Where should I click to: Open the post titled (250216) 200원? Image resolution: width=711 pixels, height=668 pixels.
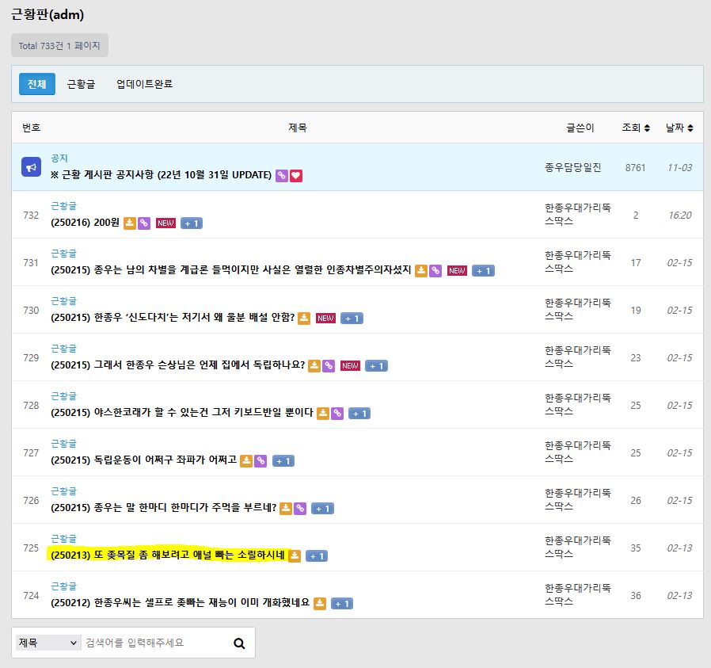(85, 223)
